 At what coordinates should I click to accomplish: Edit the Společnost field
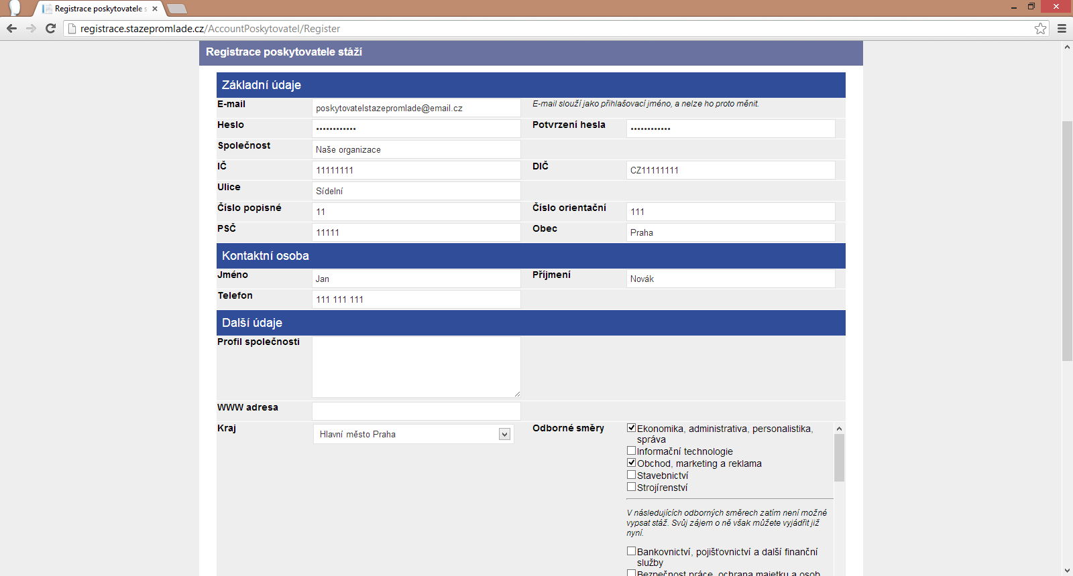pos(416,149)
